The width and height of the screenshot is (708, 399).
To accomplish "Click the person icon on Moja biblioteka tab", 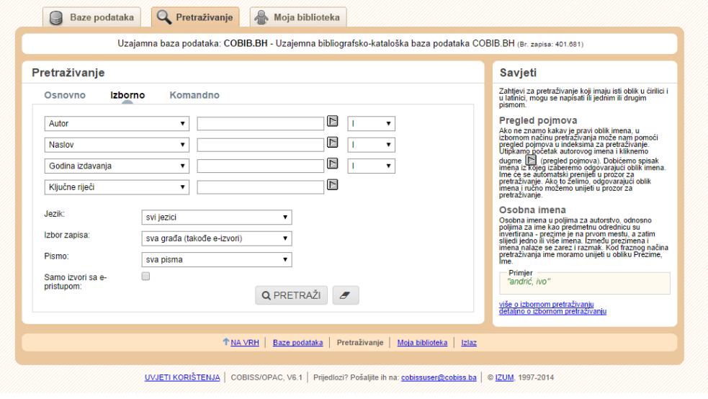I will point(261,17).
